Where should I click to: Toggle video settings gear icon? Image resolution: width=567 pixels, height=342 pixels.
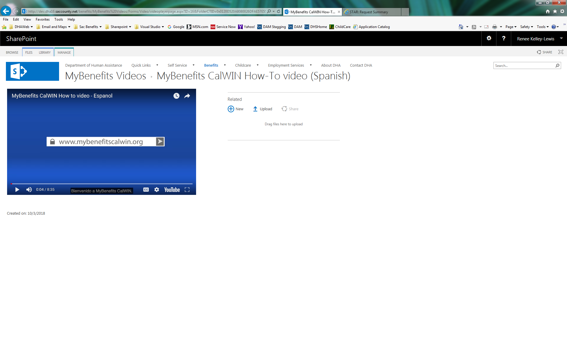(x=157, y=189)
